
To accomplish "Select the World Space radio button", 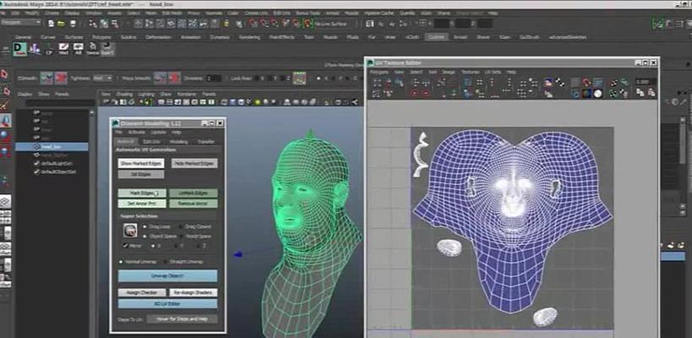I will click(180, 236).
